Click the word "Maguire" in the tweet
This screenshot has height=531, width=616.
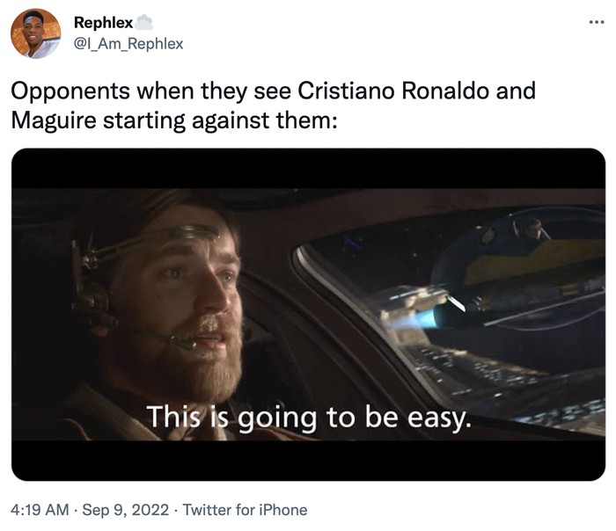click(x=54, y=120)
